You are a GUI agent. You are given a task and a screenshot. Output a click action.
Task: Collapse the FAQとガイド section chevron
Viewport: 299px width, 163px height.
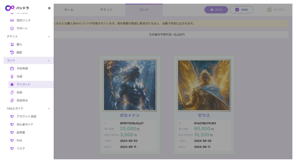(x=49, y=109)
